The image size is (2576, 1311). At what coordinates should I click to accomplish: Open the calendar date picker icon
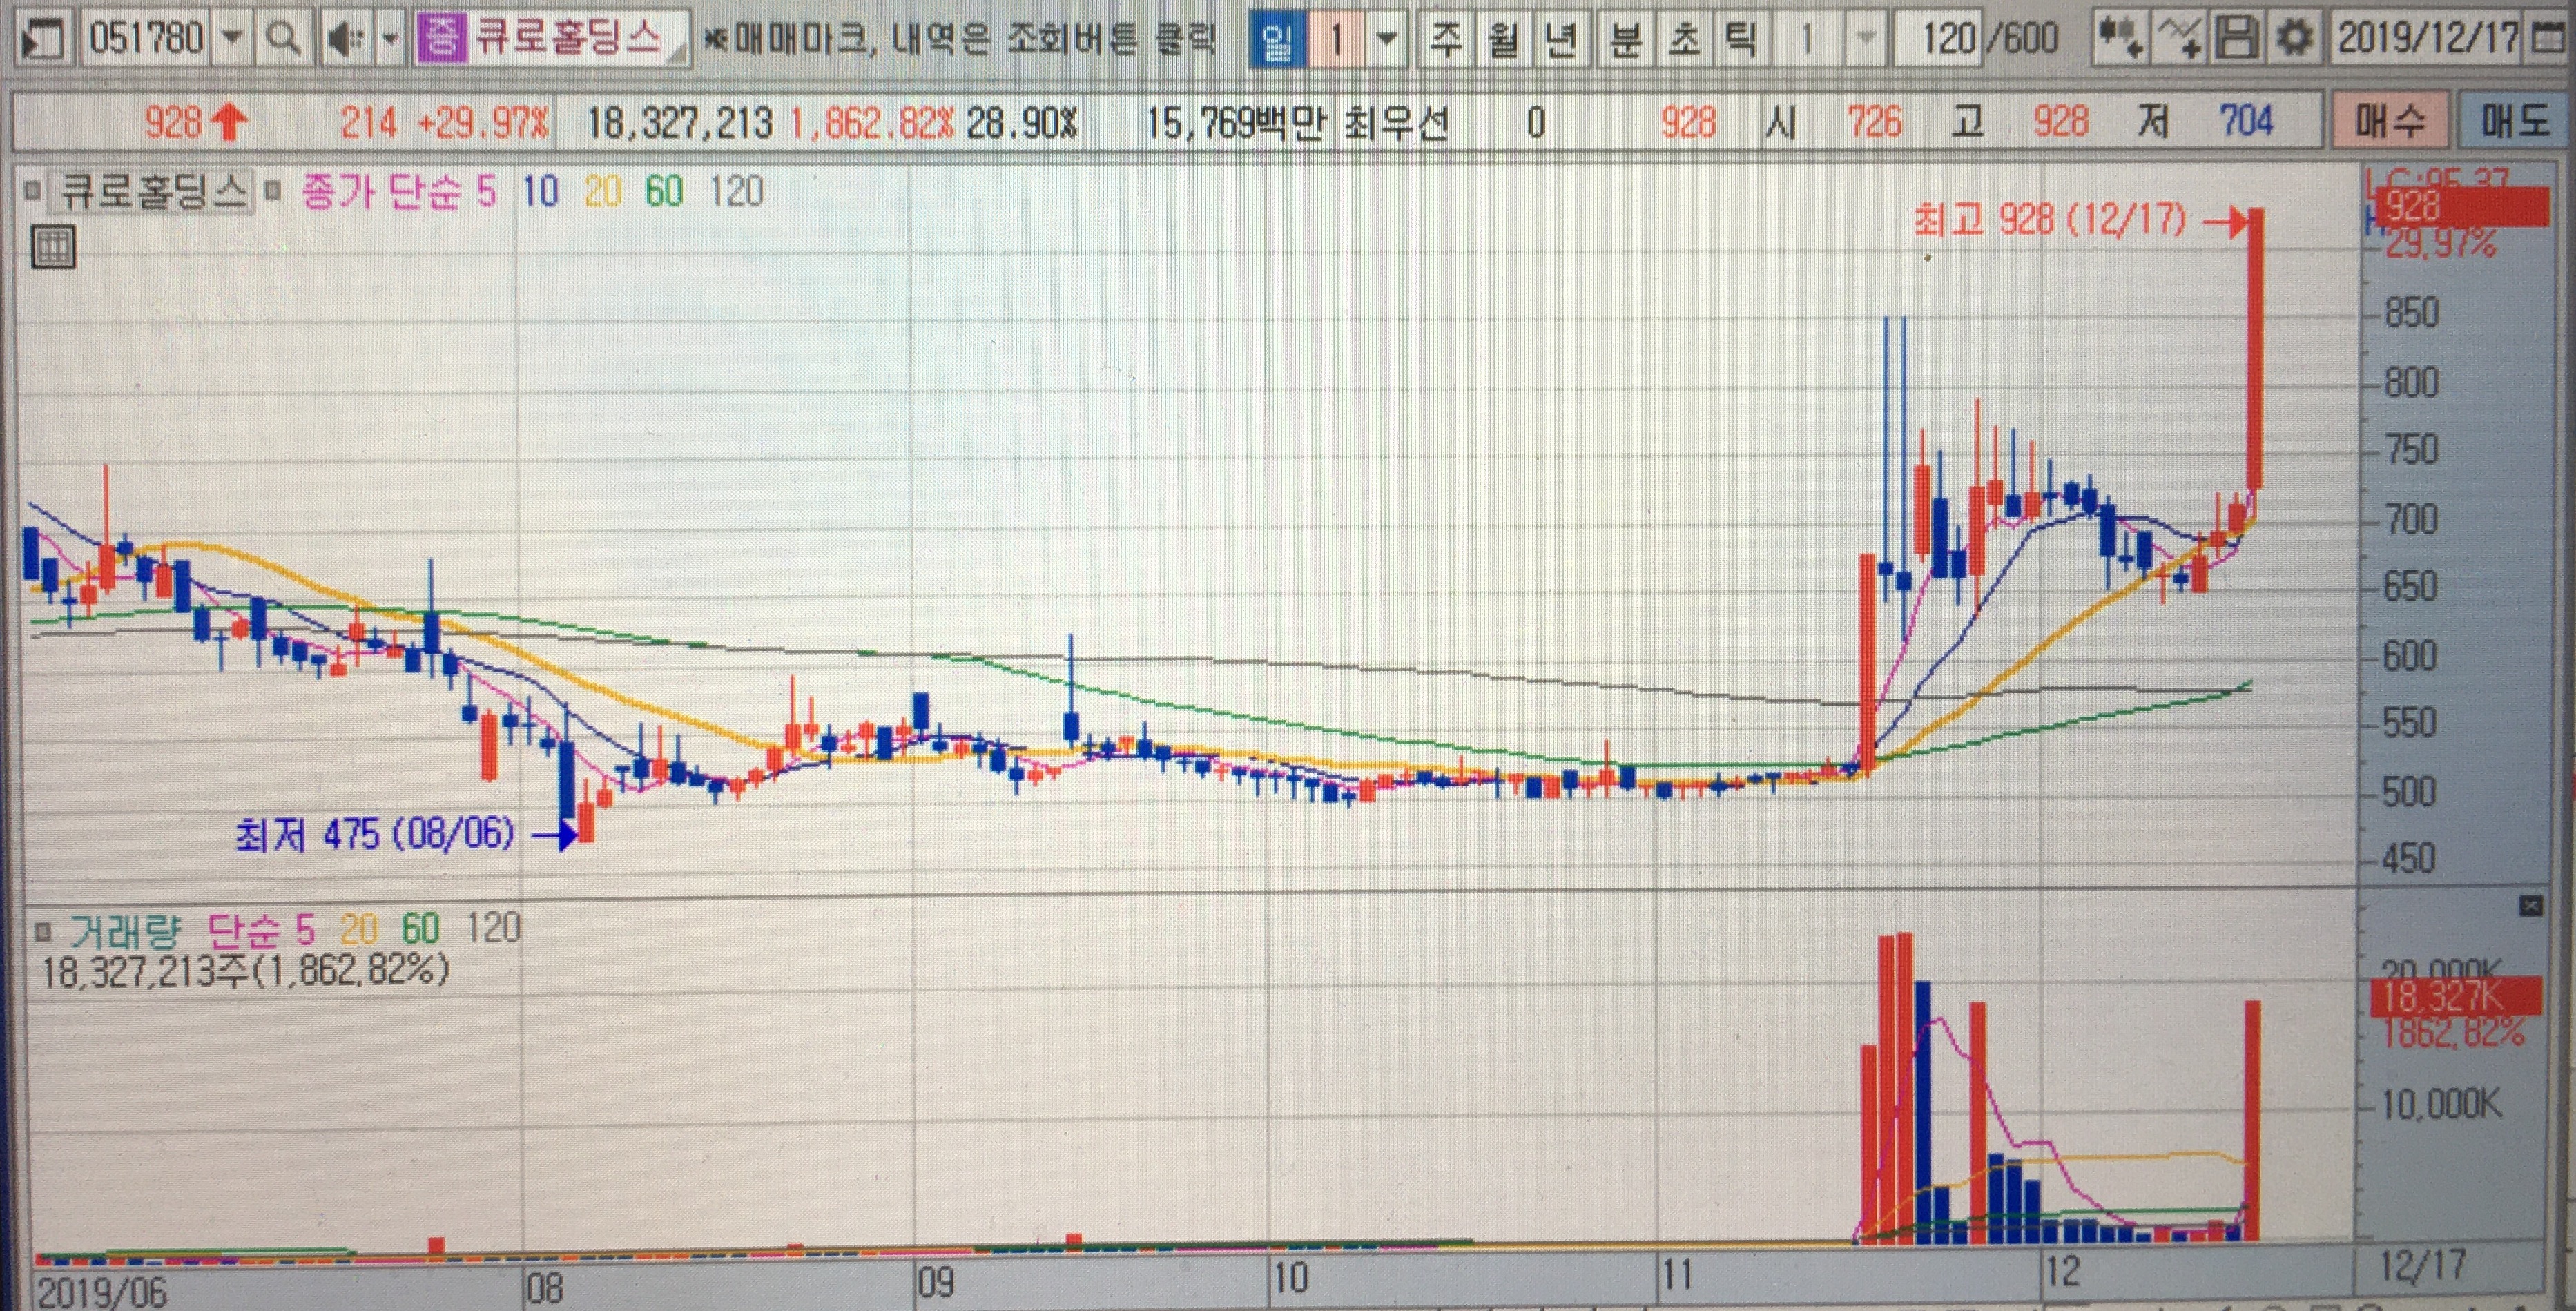(2548, 39)
